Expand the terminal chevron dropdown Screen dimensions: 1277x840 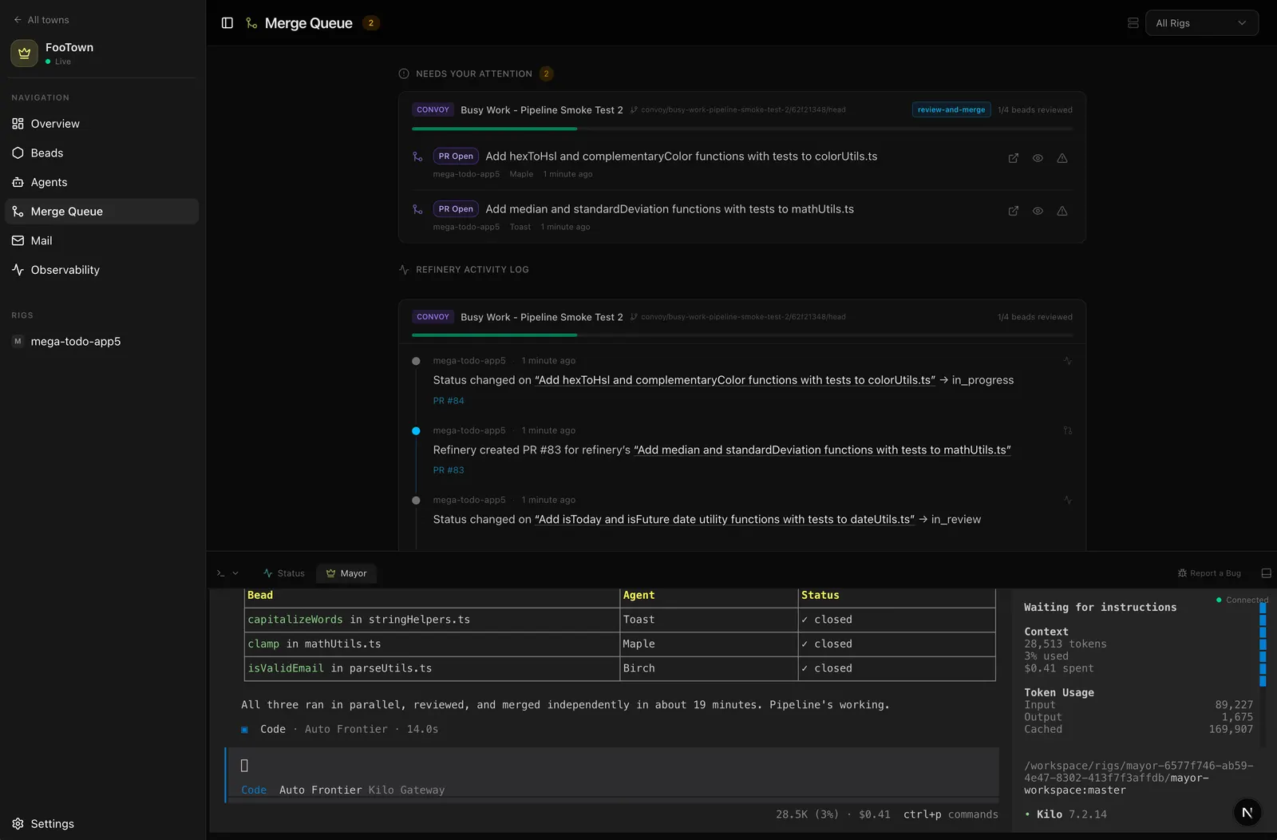tap(235, 573)
